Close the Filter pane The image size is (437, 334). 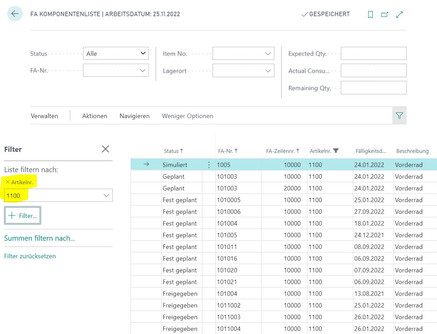[105, 149]
